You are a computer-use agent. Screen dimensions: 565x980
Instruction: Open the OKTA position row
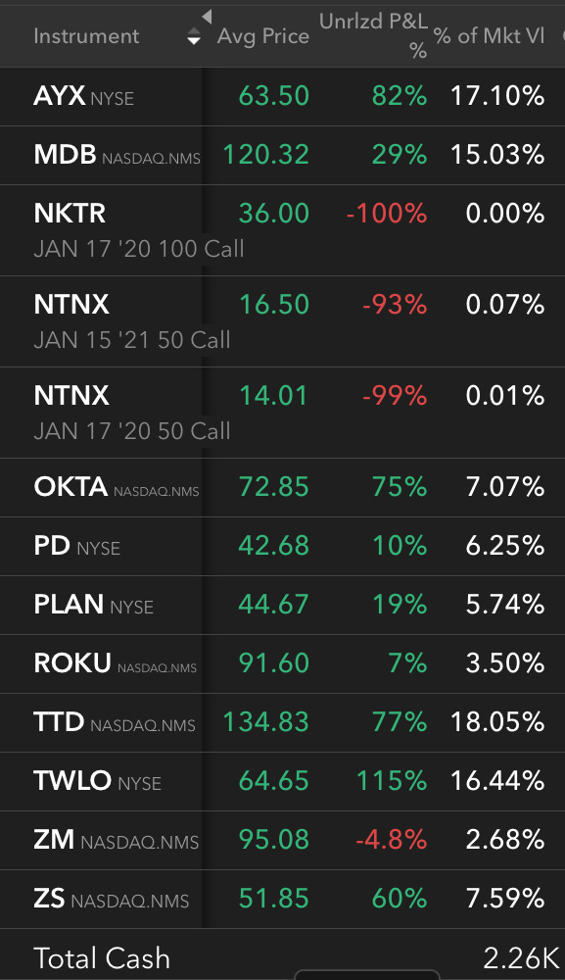(x=282, y=487)
